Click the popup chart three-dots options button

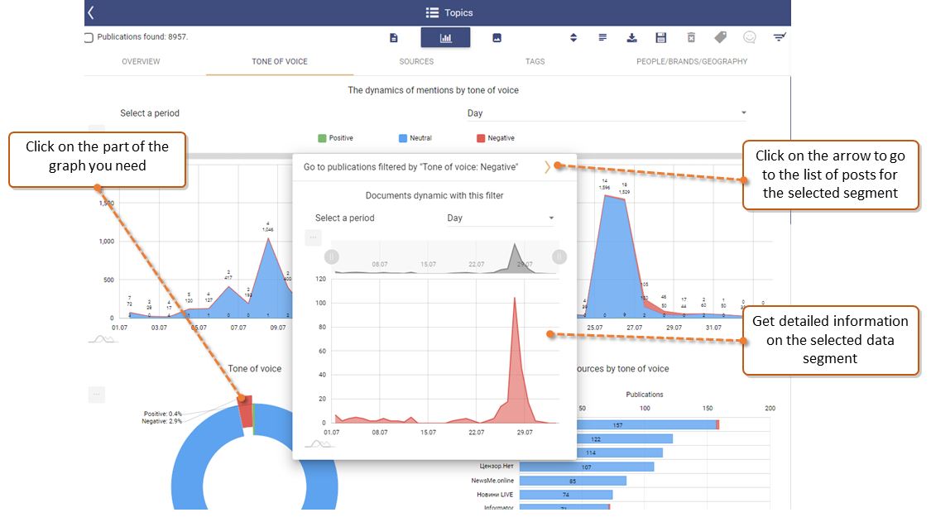click(x=313, y=238)
